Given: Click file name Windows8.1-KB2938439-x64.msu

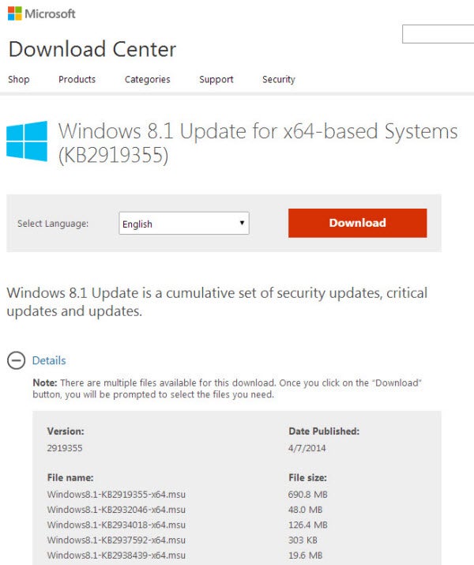Looking at the screenshot, I should click(116, 555).
